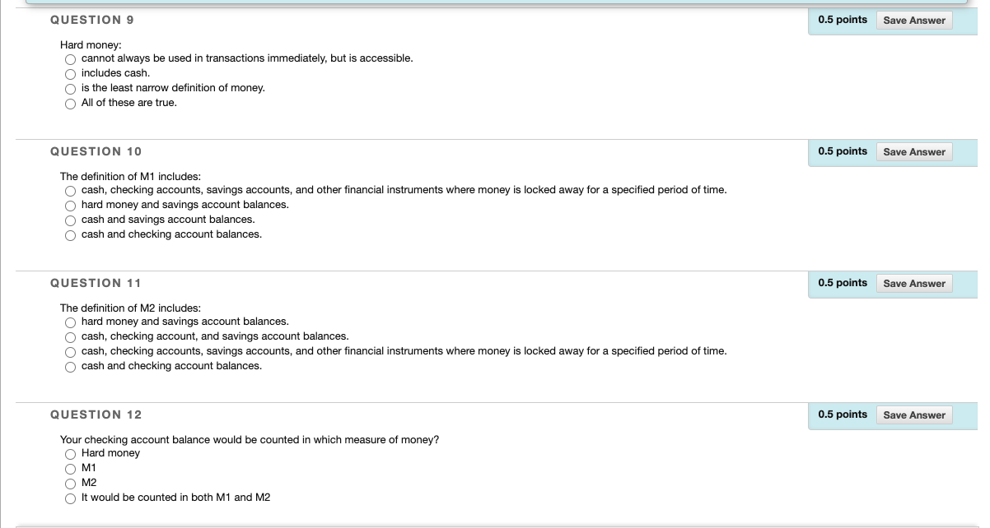Pick "It would be counted in both M1 and M2"
This screenshot has width=990, height=528.
point(70,498)
